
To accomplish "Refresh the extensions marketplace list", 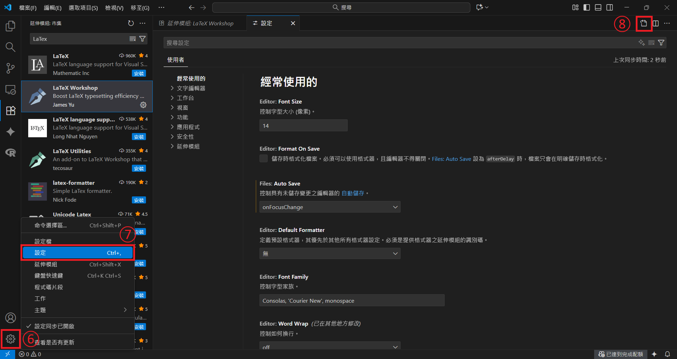I will pos(131,23).
